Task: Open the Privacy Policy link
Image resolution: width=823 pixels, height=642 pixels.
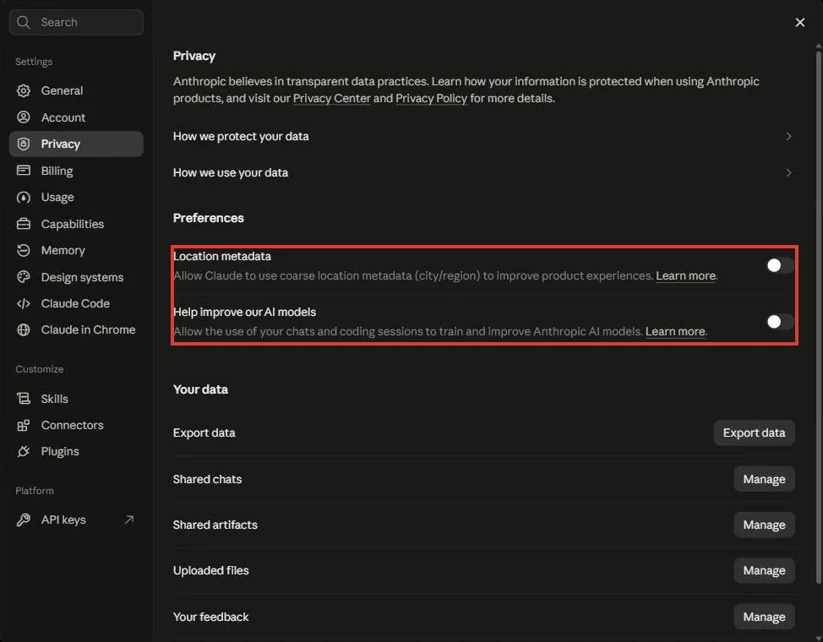Action: [432, 99]
